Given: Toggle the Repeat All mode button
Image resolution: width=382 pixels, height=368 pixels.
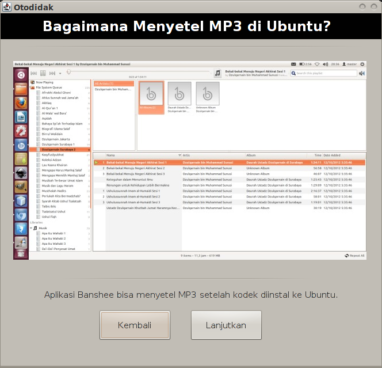Looking at the screenshot, I should pyautogui.click(x=354, y=256).
